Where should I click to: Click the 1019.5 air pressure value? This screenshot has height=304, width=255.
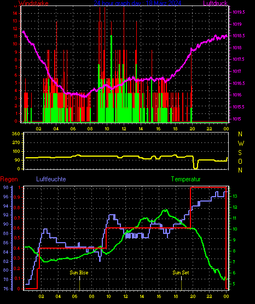239,12
